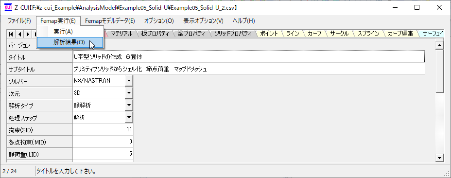Select 実行(A) from the Femap menu

[x=70, y=32]
